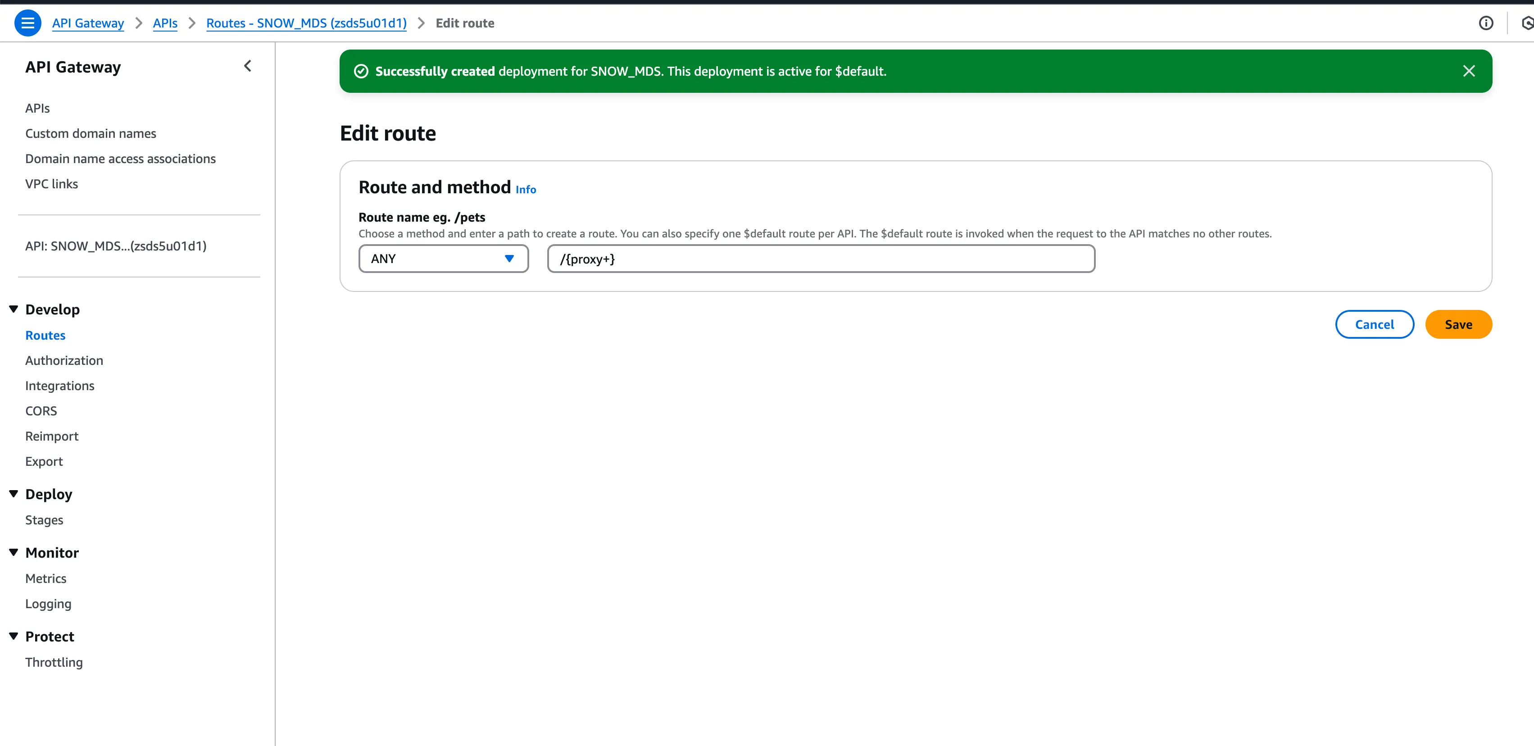Open Custom domain names page

click(x=91, y=133)
